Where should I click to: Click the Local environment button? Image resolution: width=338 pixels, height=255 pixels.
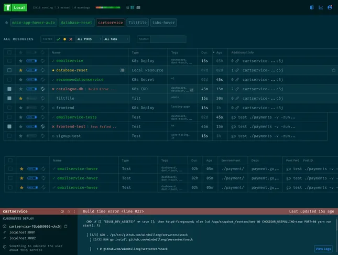[19, 7]
